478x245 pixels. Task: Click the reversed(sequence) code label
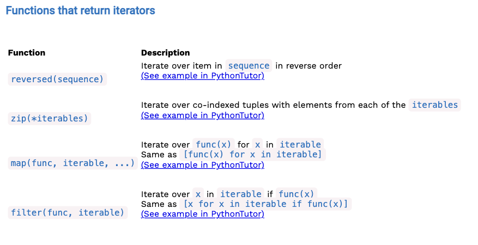(x=57, y=79)
